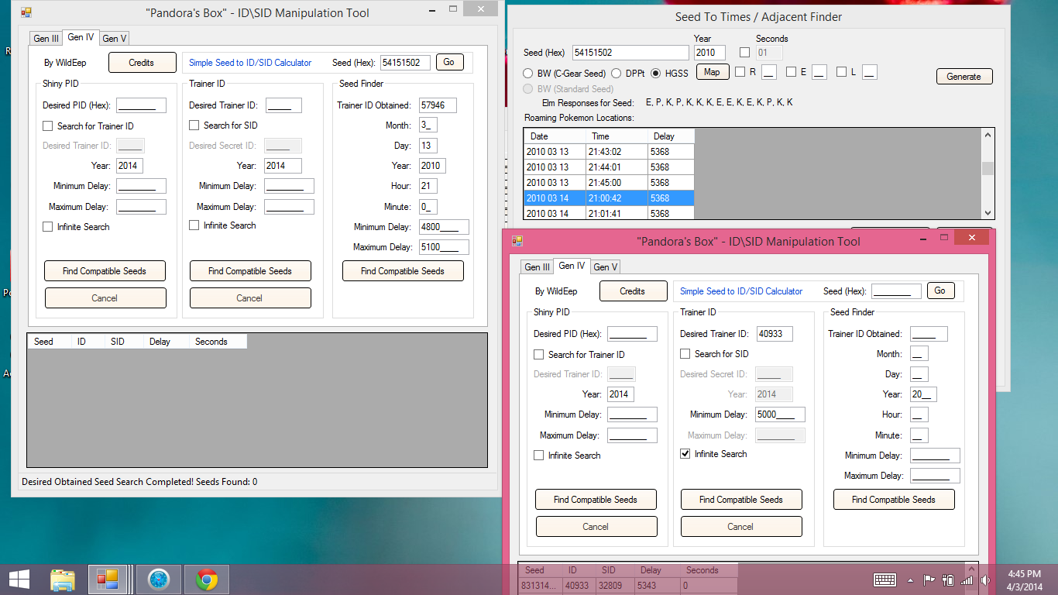
Task: Open the volume control tray icon
Action: point(985,580)
